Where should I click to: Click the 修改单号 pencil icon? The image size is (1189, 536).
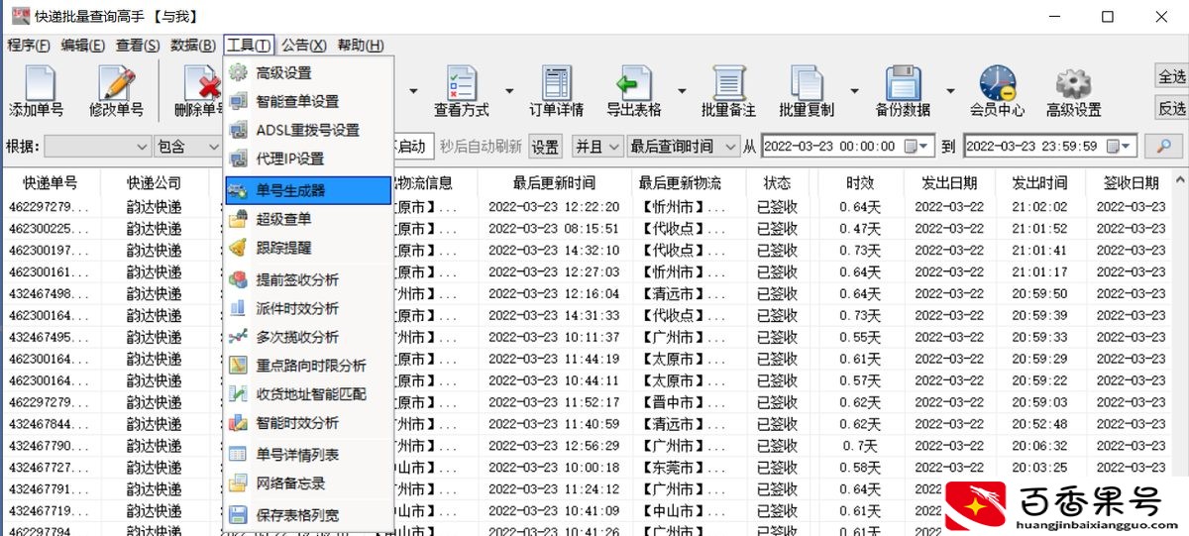[x=116, y=91]
